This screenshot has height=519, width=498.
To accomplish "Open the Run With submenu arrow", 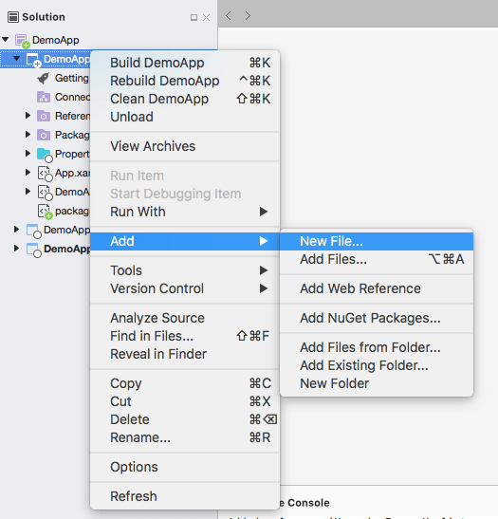I will [264, 212].
